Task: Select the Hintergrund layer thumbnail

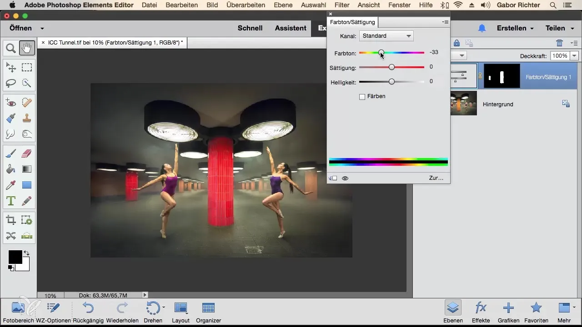Action: coord(463,103)
